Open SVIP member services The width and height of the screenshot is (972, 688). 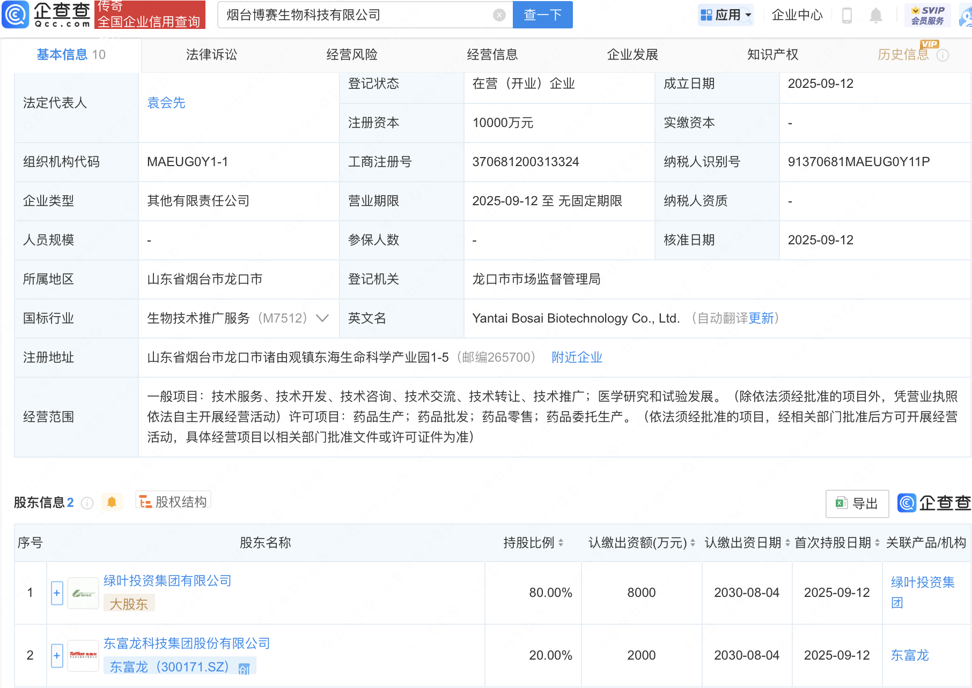point(927,15)
